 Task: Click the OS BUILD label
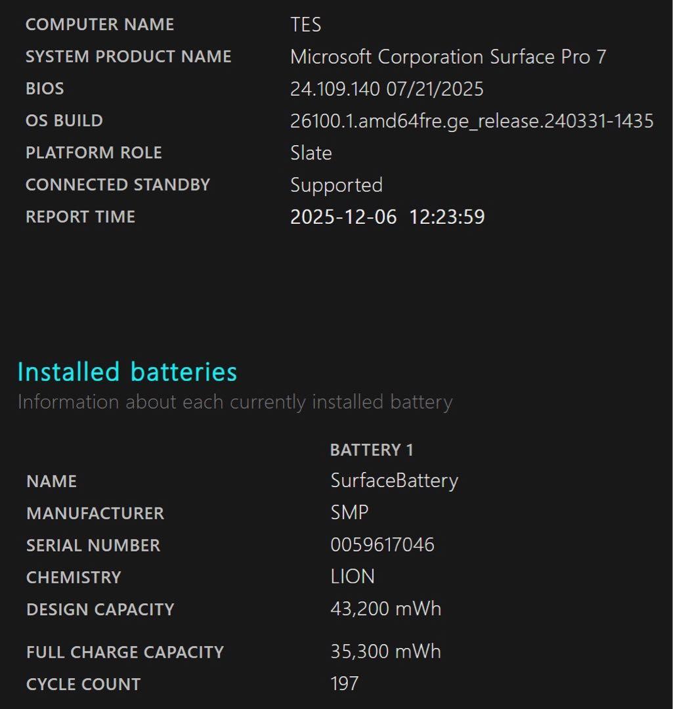tap(64, 121)
